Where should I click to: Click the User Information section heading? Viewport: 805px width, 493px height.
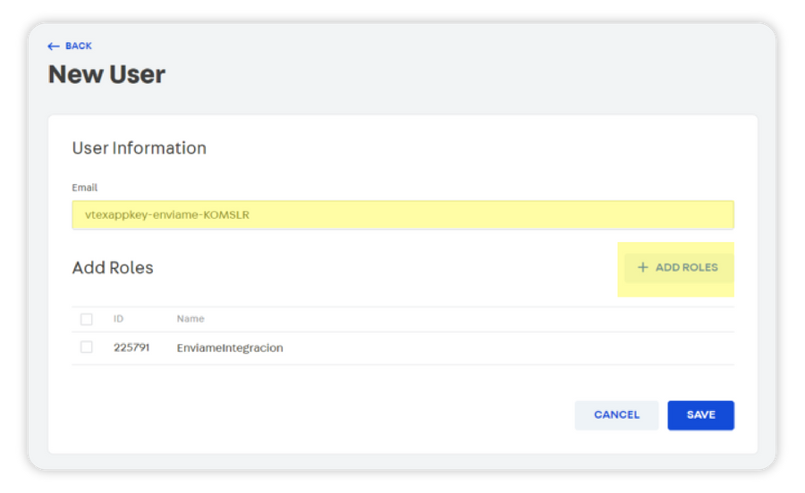[x=139, y=148]
